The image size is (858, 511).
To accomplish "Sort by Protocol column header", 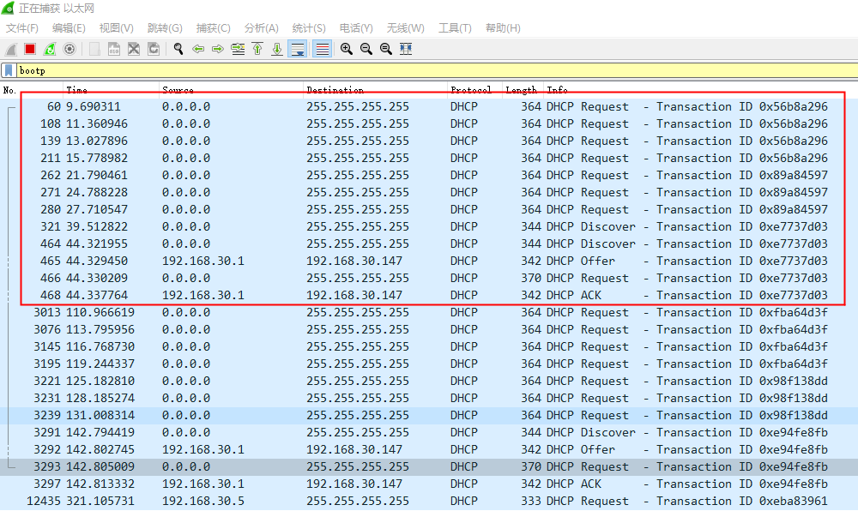I will [471, 90].
